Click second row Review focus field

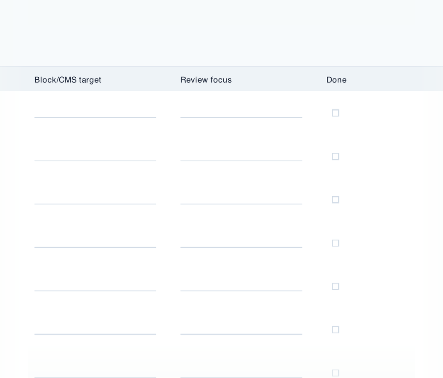[x=241, y=157]
